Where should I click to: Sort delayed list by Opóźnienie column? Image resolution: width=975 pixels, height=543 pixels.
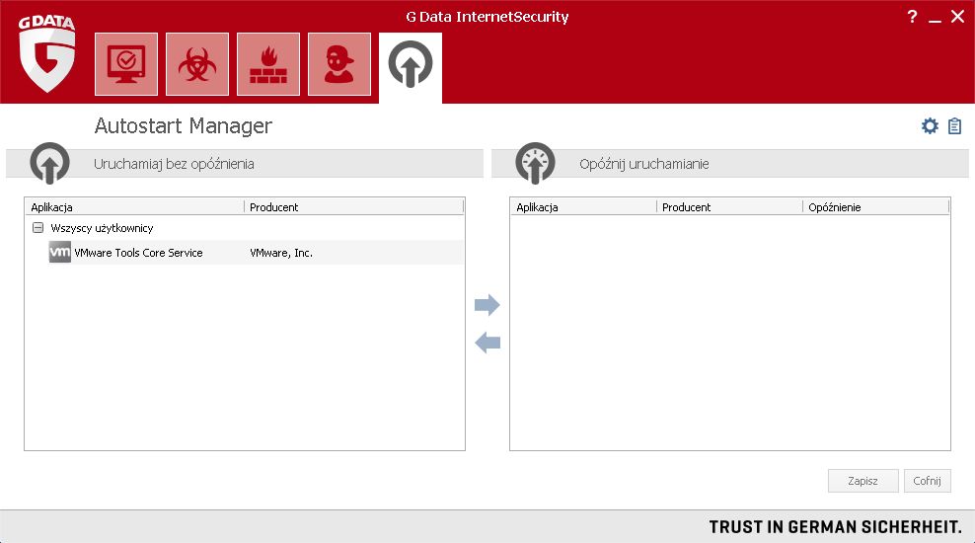pyautogui.click(x=876, y=207)
